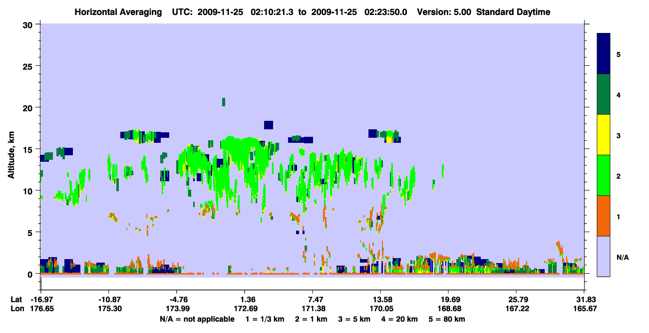
Task: Click the latitude value 7.47
Action: [x=312, y=300]
